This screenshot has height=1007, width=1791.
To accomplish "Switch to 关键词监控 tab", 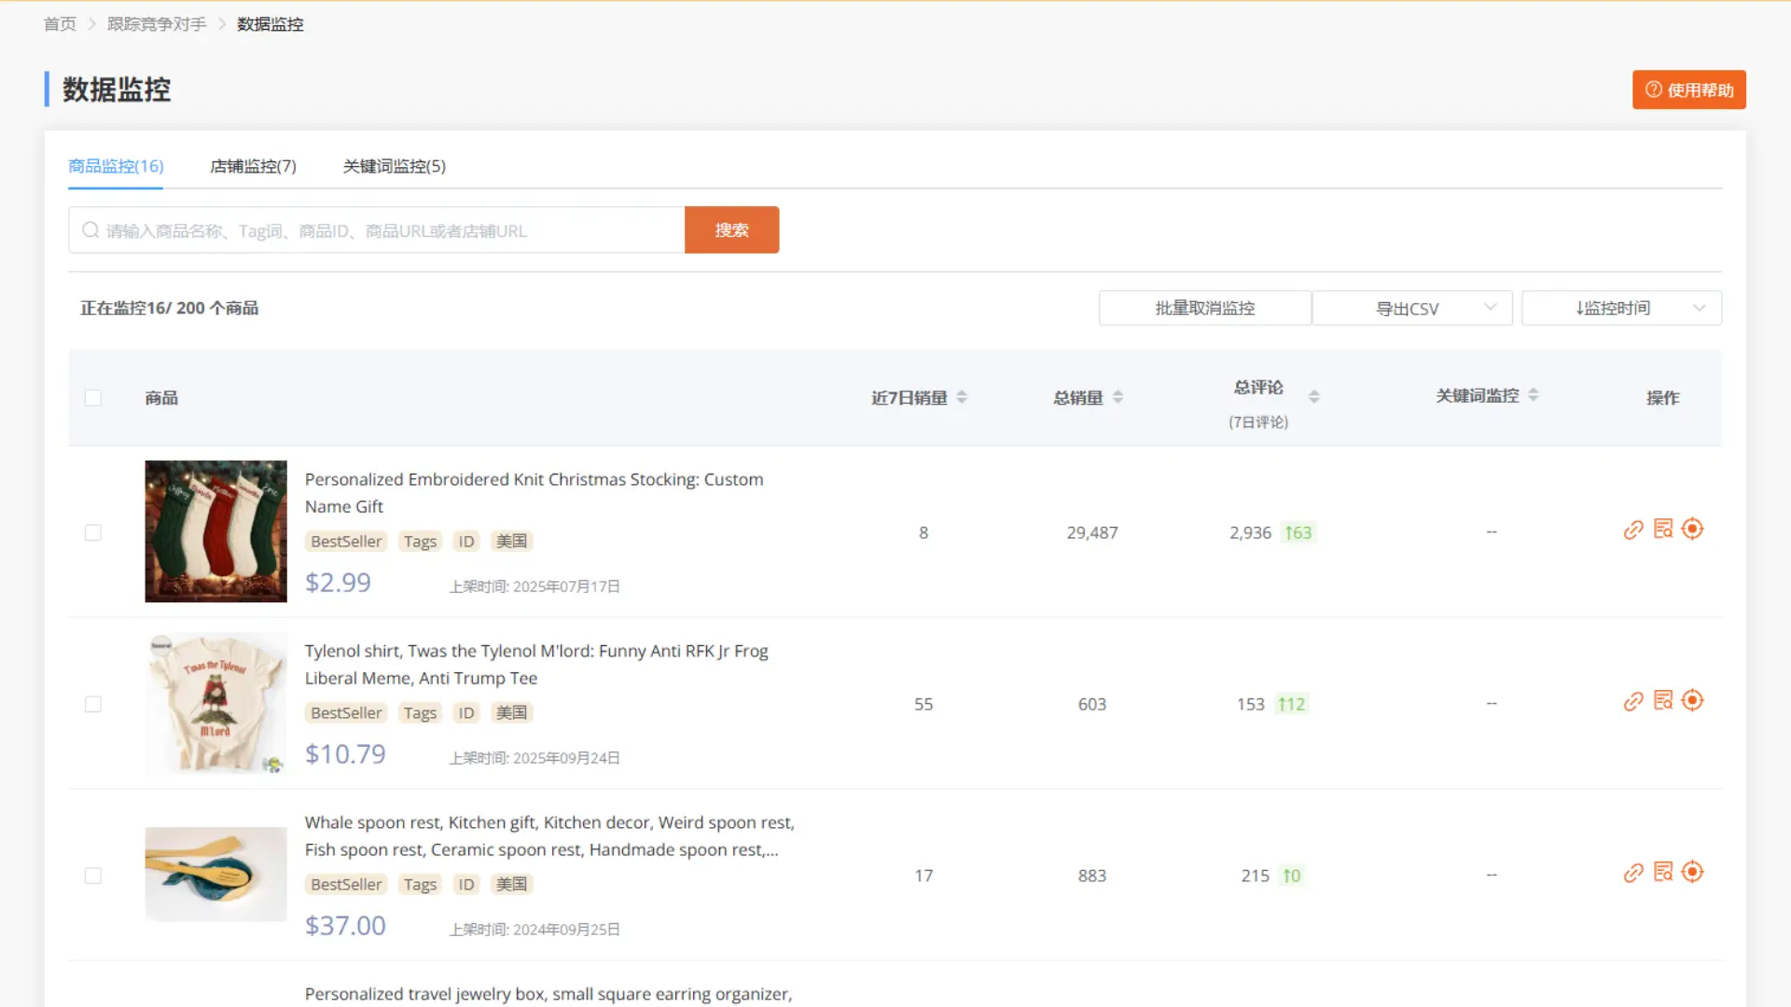I will pos(394,166).
